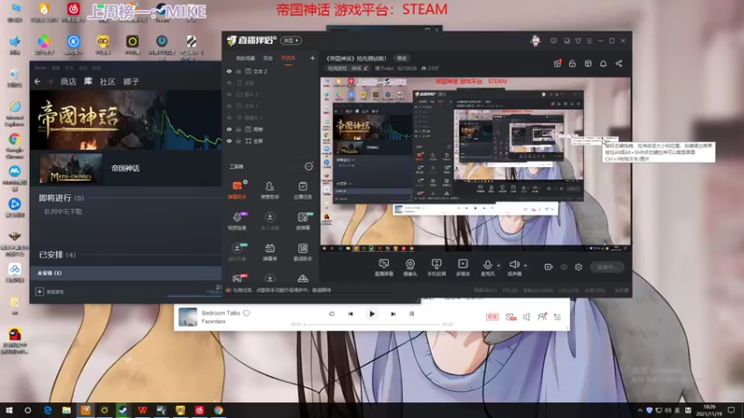The height and width of the screenshot is (418, 744).
Task: Open the 弹幕助手 tool in the toolbox
Action: click(x=237, y=189)
